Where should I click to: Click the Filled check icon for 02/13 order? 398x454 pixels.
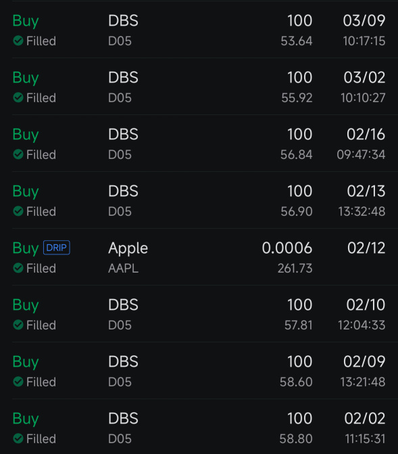tap(18, 211)
